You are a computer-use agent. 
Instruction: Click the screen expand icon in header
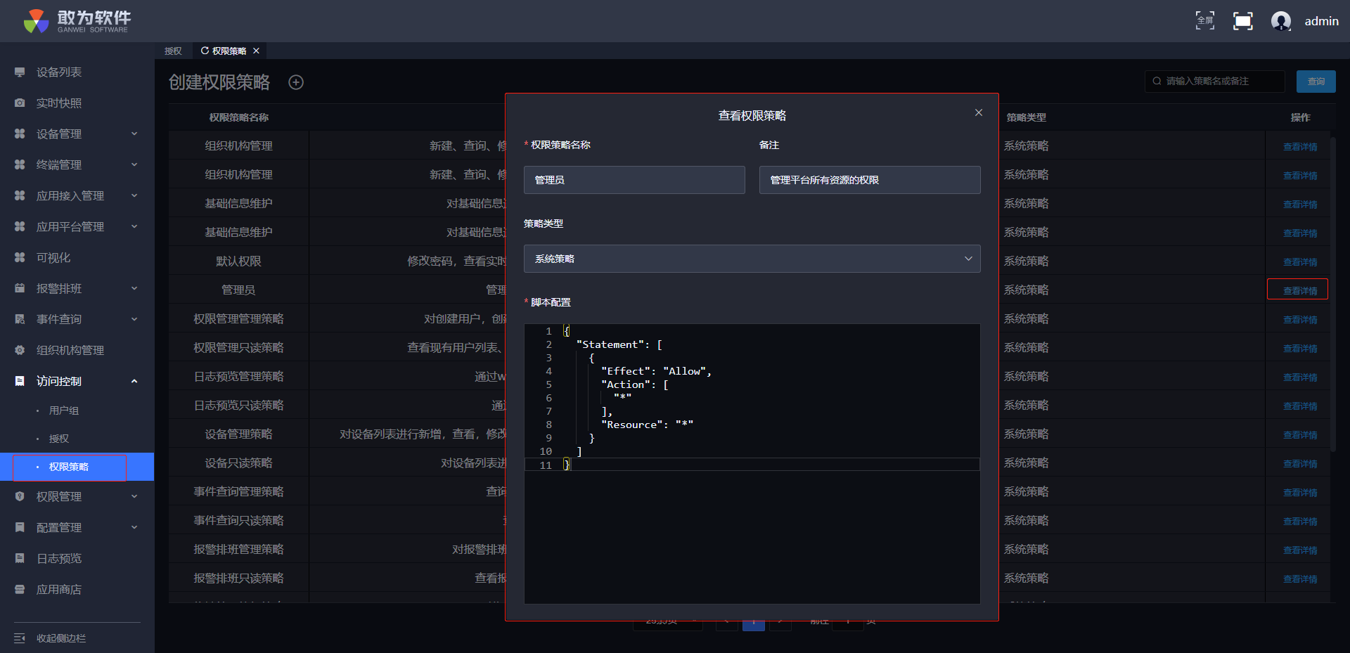(x=1242, y=21)
